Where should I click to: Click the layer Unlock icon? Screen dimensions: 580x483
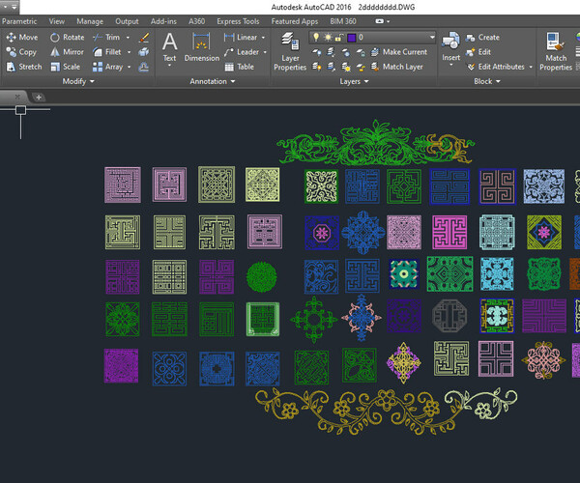361,67
